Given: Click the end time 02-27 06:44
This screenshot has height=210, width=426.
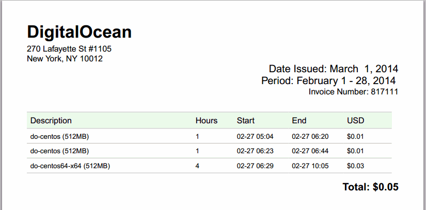Looking at the screenshot, I should tap(310, 151).
